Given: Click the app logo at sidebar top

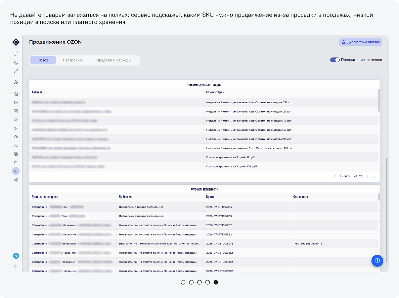Looking at the screenshot, I should point(16,42).
